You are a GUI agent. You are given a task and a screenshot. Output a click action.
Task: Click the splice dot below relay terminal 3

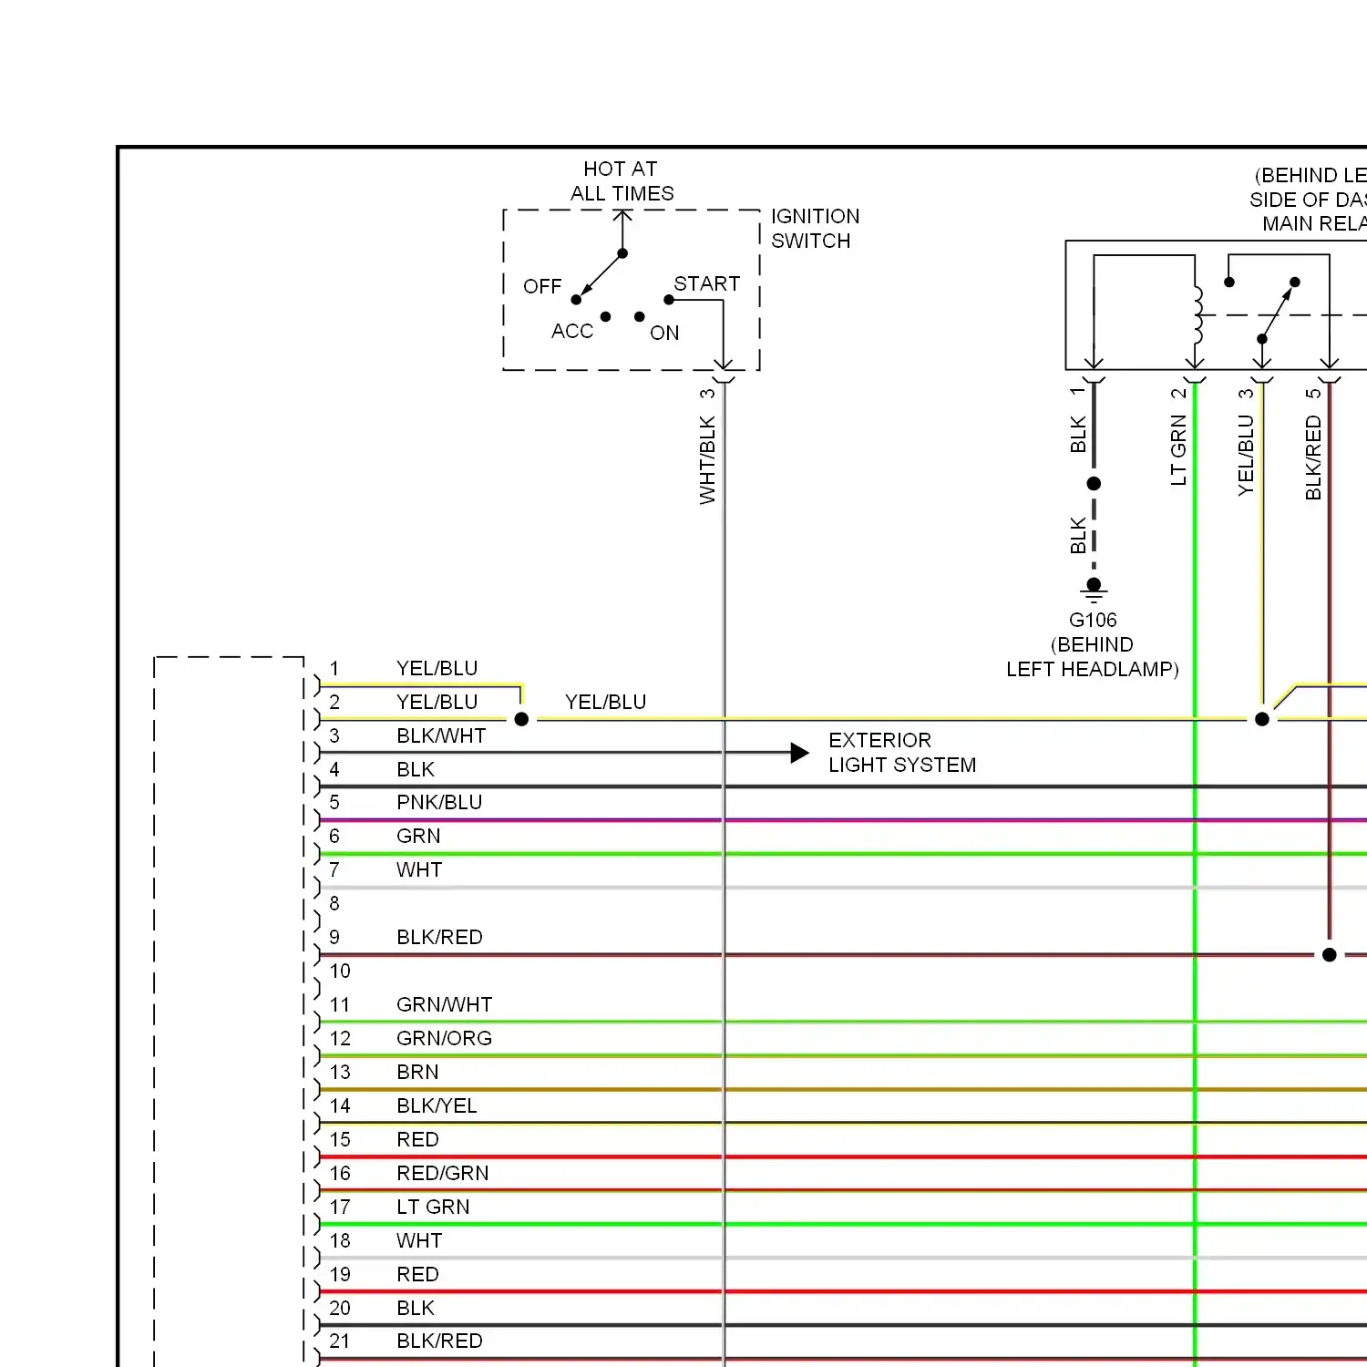(x=1262, y=719)
